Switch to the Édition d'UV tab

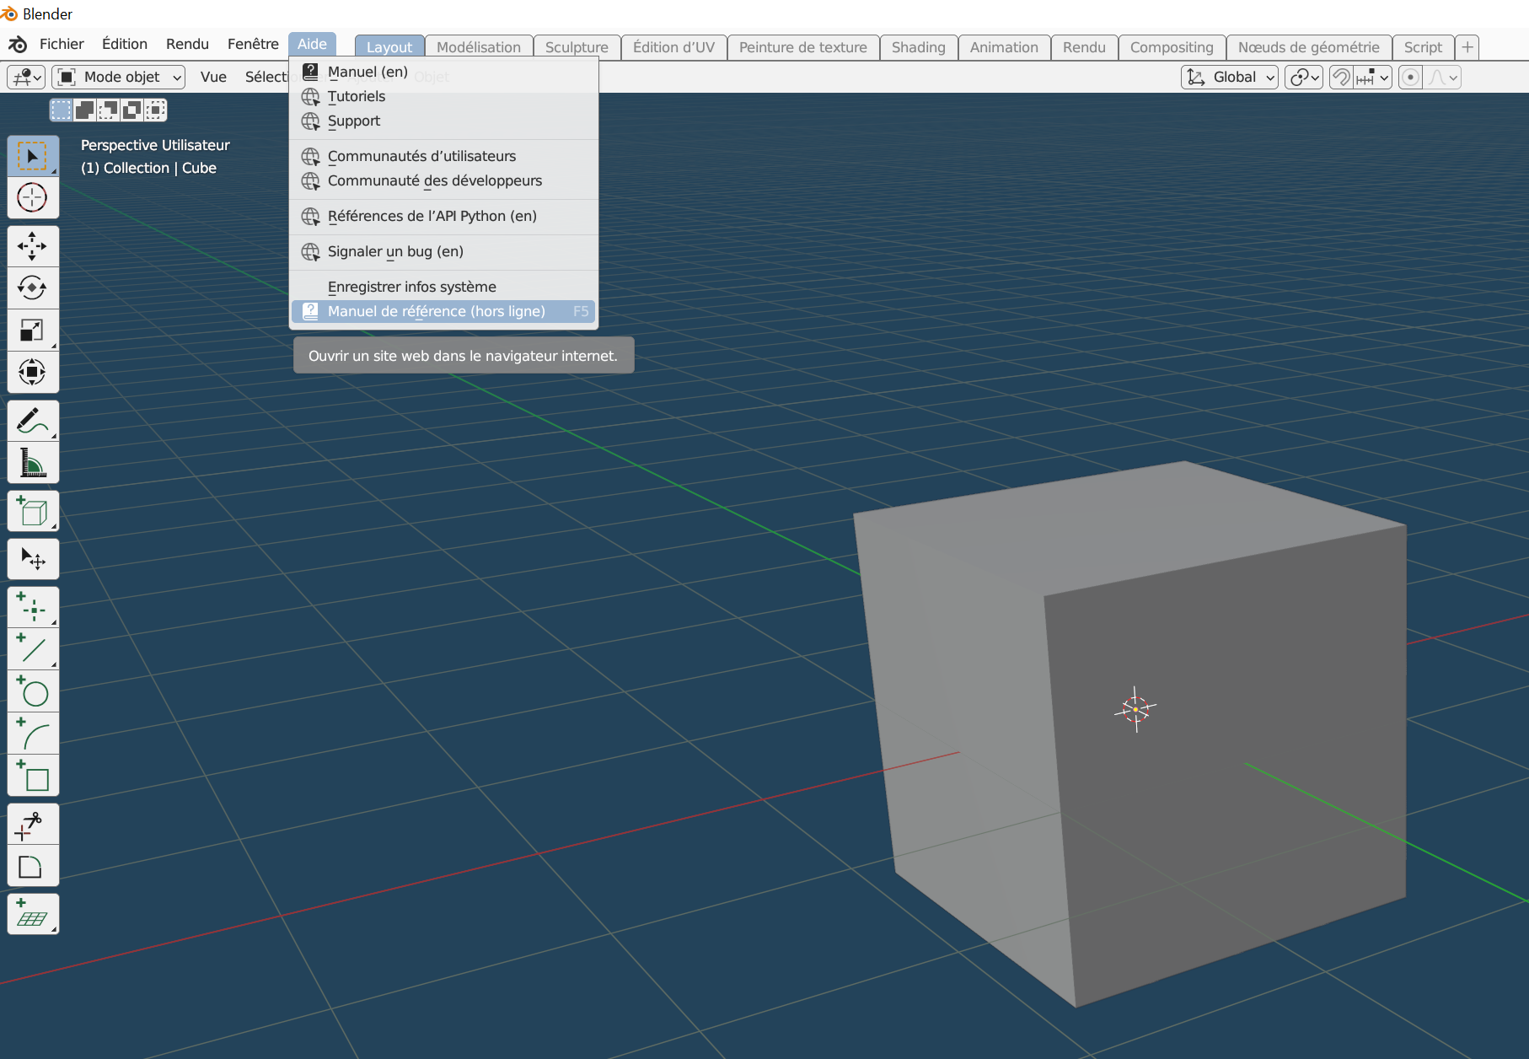point(673,47)
